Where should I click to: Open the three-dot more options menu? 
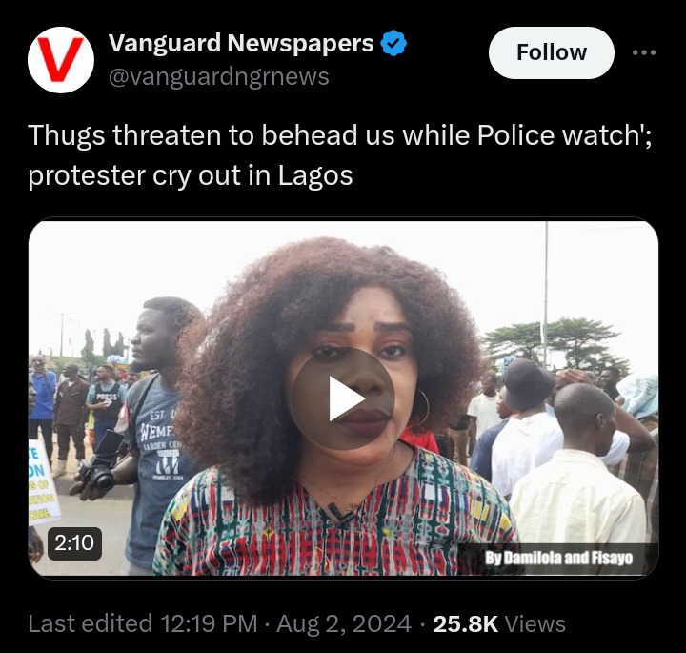(644, 52)
